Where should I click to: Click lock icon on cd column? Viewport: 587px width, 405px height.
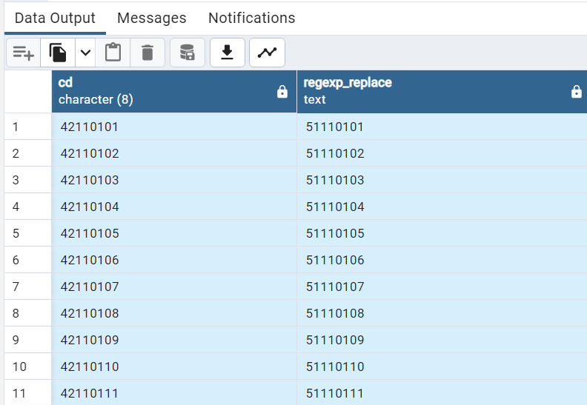282,92
